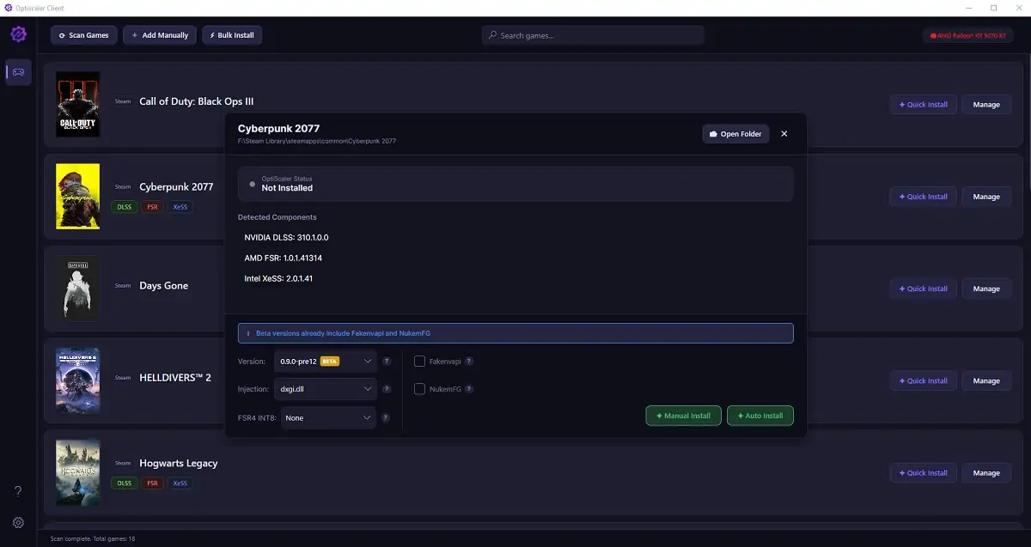Click Manage for Cyberpunk 2077 row
Viewport: 1031px width, 547px height.
986,197
